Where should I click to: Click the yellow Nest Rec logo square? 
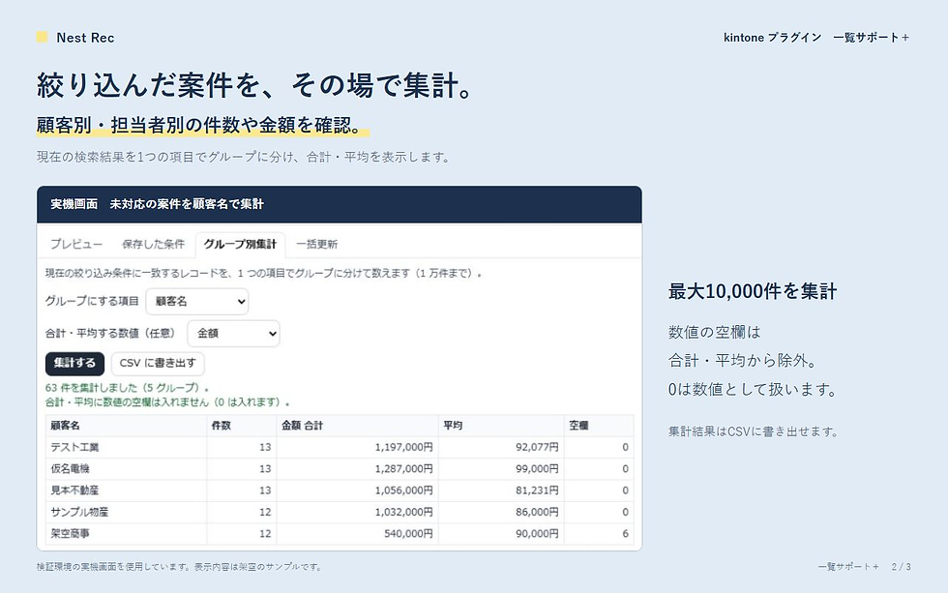pos(42,37)
